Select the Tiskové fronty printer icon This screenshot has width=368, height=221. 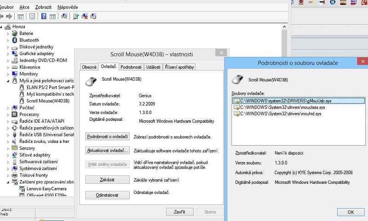coord(15,176)
